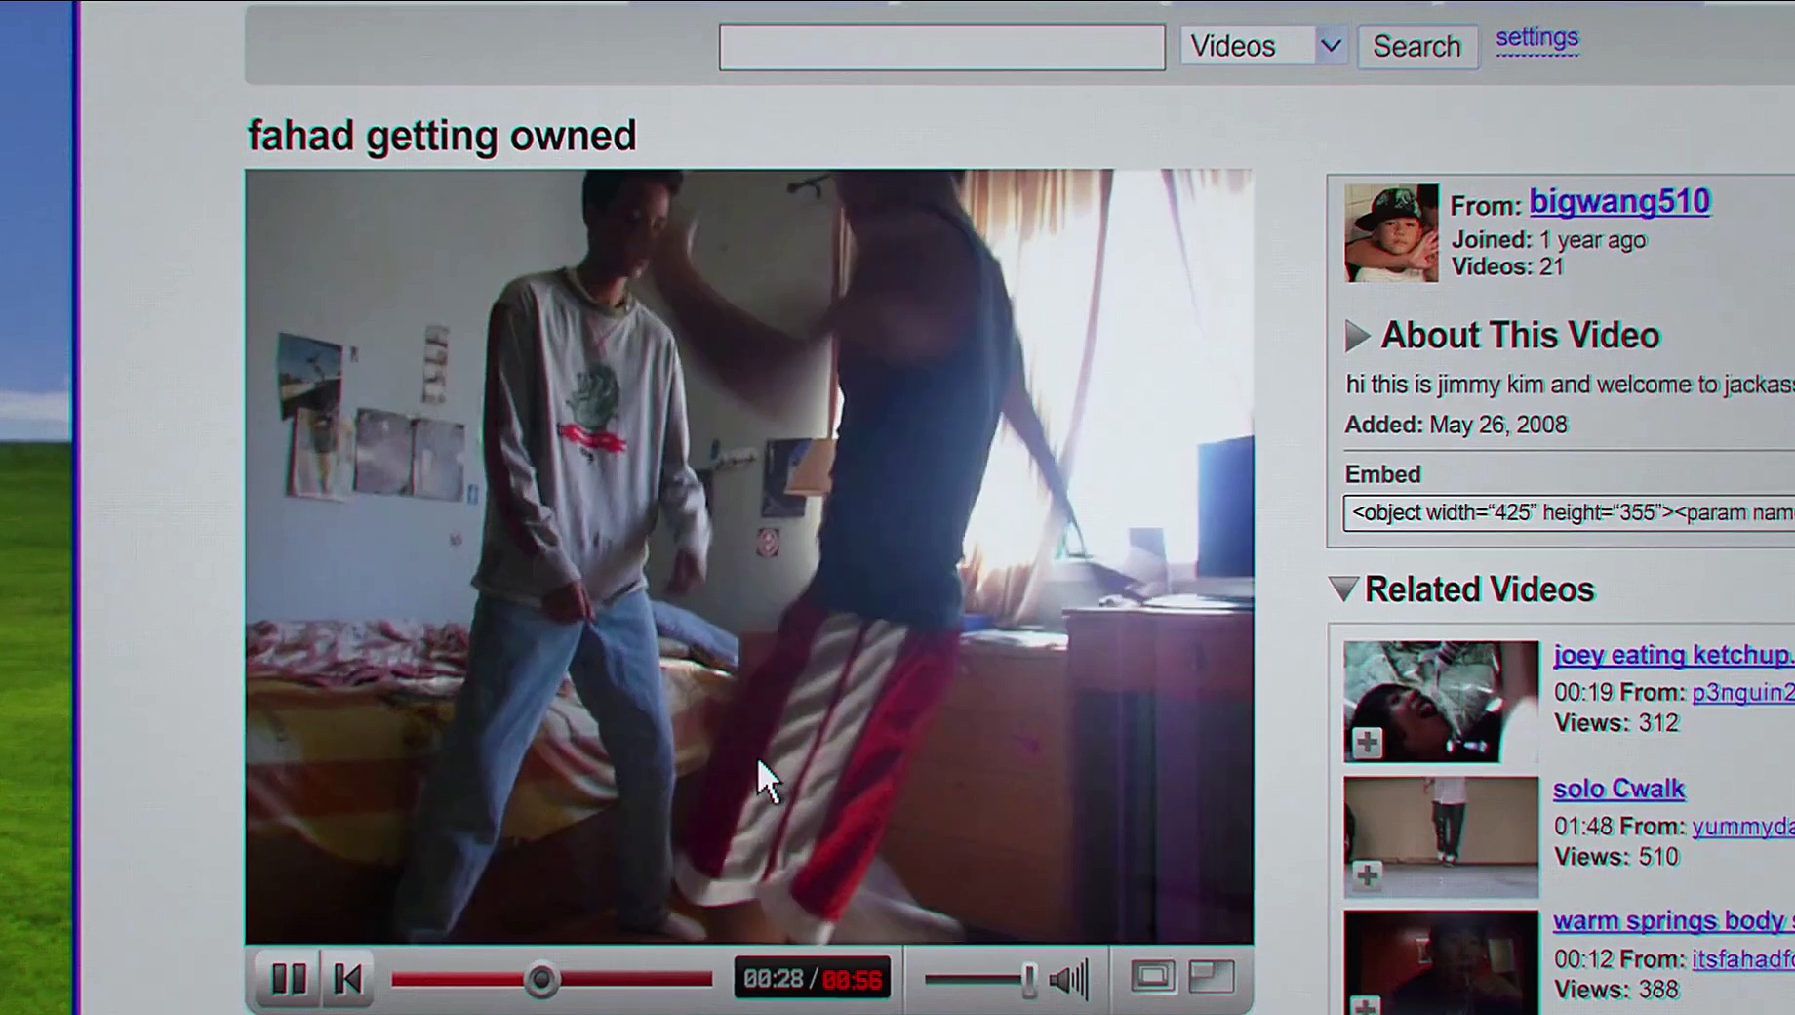
Task: Restart video with the skip-back button
Action: 348,978
